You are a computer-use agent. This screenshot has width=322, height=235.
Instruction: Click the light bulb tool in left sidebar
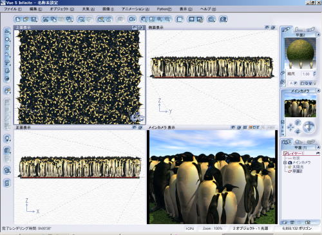pyautogui.click(x=7, y=138)
